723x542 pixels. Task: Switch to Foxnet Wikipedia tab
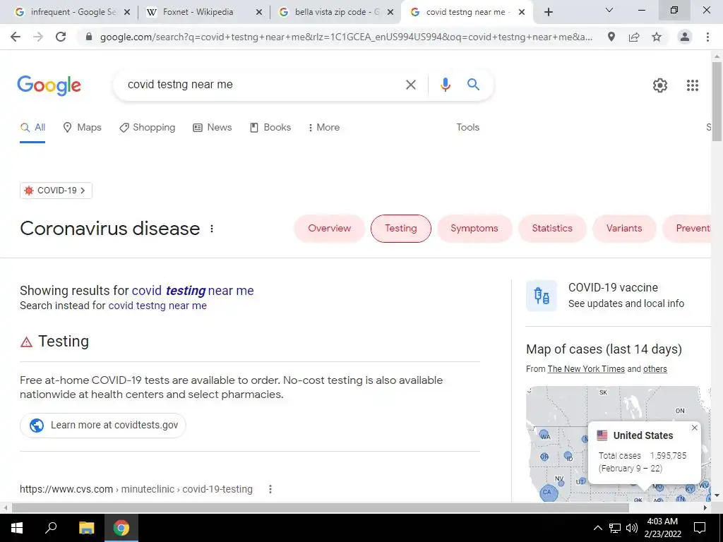point(198,12)
